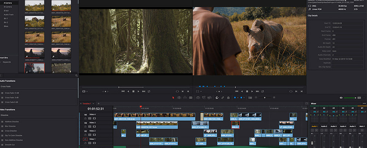
Task: Open the Marker color dropdown arrow
Action: (x=244, y=98)
